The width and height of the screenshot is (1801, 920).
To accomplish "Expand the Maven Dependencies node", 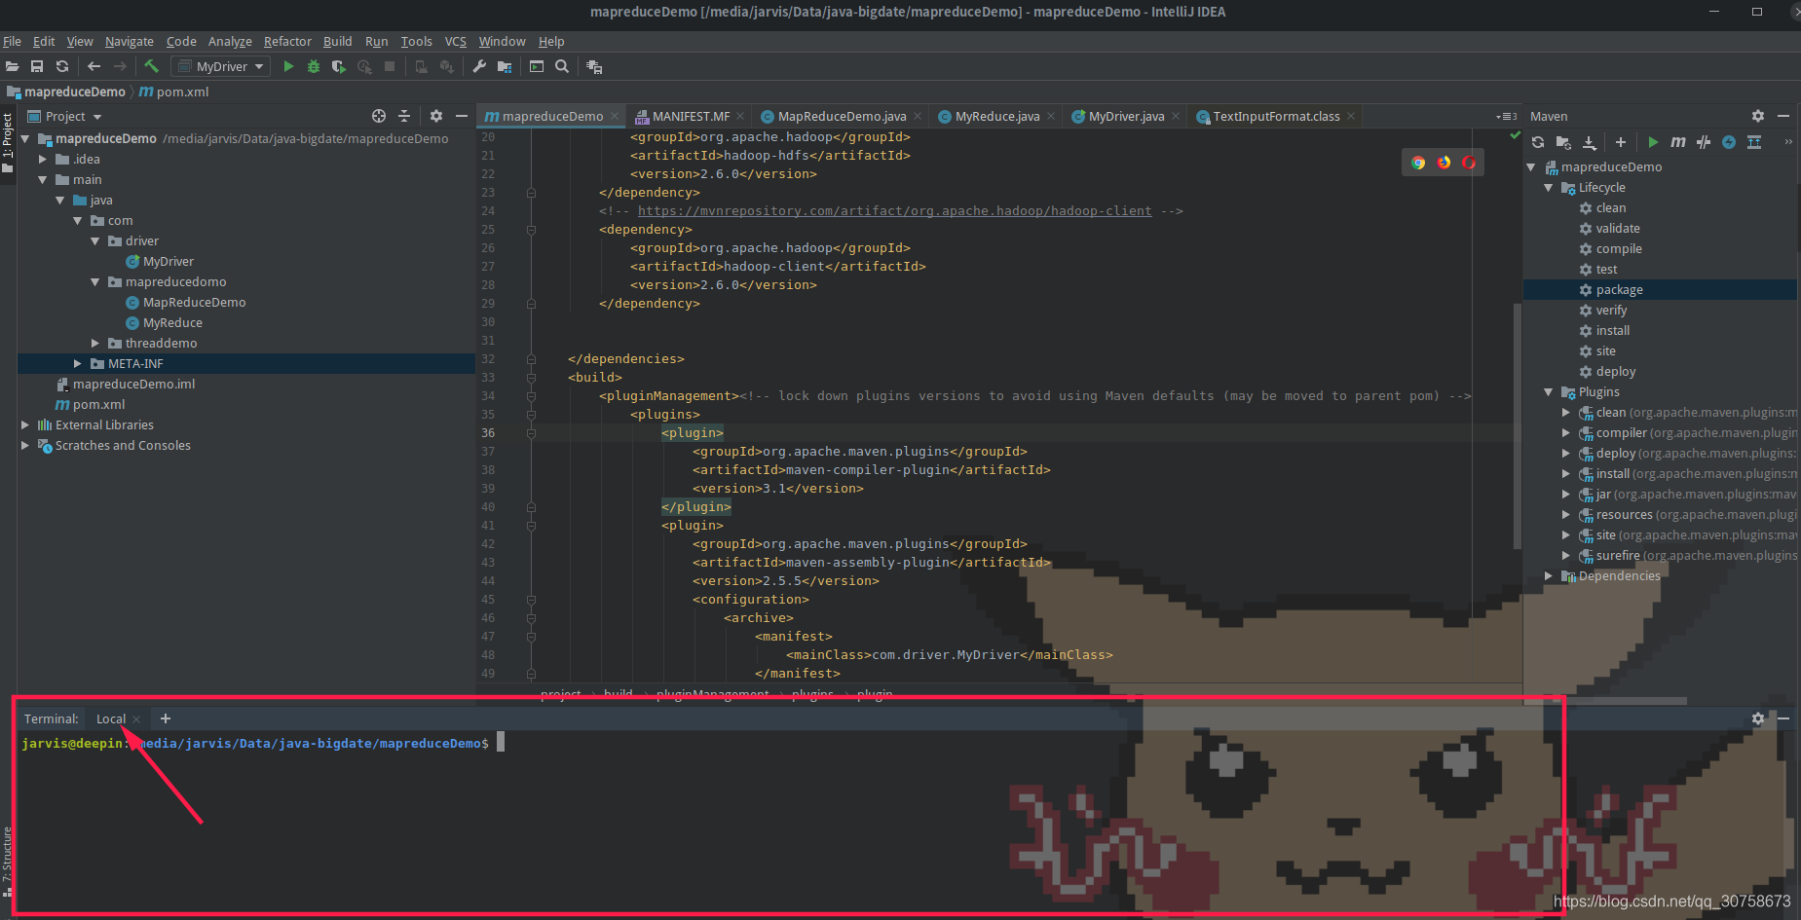I will (1549, 575).
